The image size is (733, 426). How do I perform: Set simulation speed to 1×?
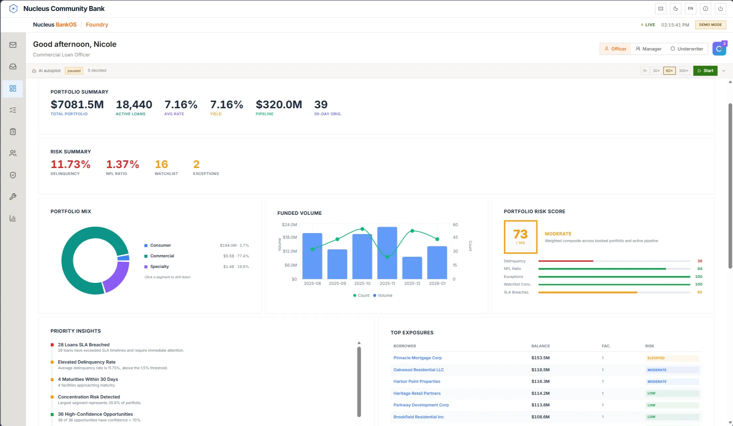(645, 71)
